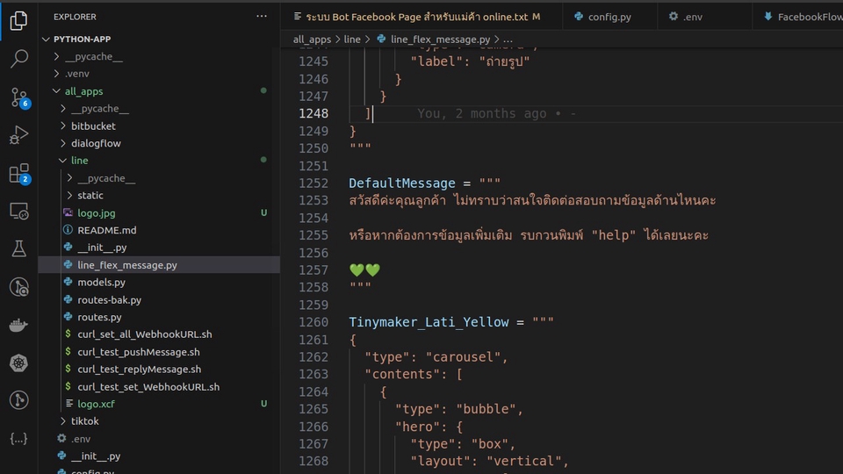Screen dimensions: 843x474
Task: Click the green hearts on line 1257
Action: 364,269
